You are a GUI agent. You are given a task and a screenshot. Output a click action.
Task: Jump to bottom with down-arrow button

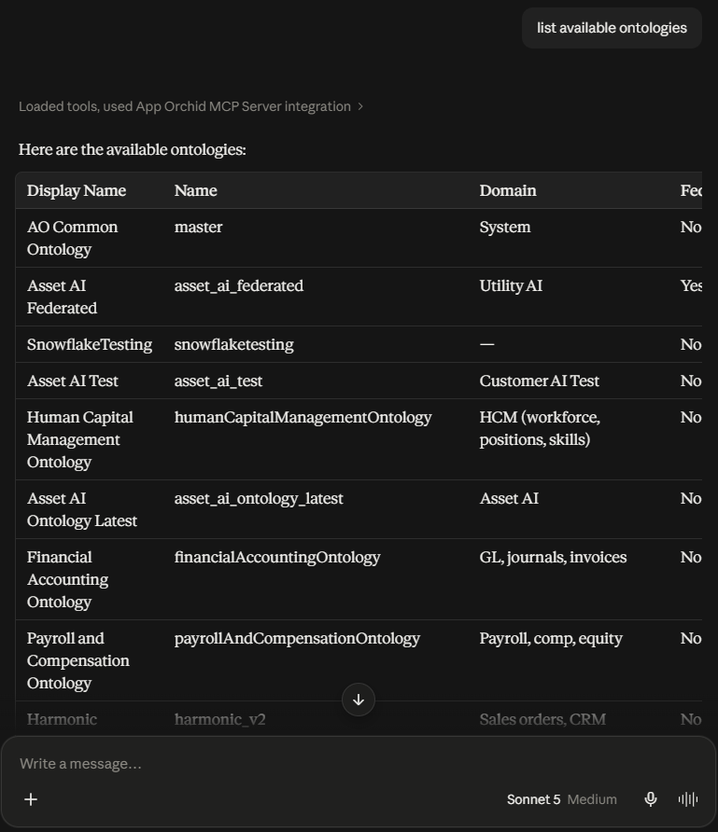[359, 700]
